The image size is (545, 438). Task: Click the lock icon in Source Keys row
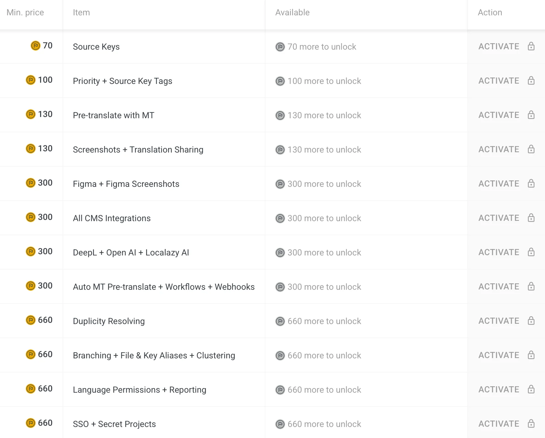(531, 47)
